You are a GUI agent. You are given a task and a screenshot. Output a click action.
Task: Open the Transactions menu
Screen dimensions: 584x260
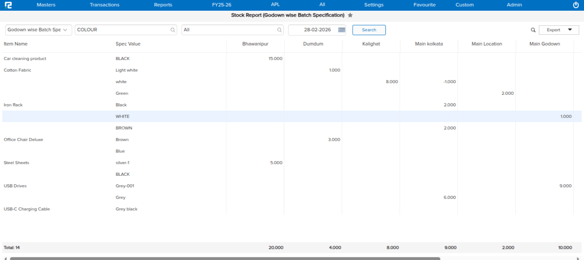(104, 5)
